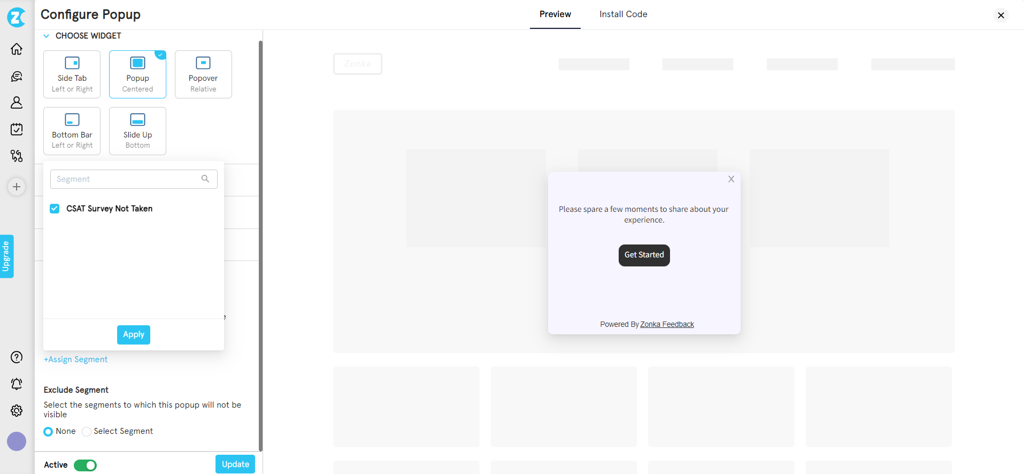Image resolution: width=1024 pixels, height=474 pixels.
Task: Open the workflows icon in sidebar
Action: [17, 156]
